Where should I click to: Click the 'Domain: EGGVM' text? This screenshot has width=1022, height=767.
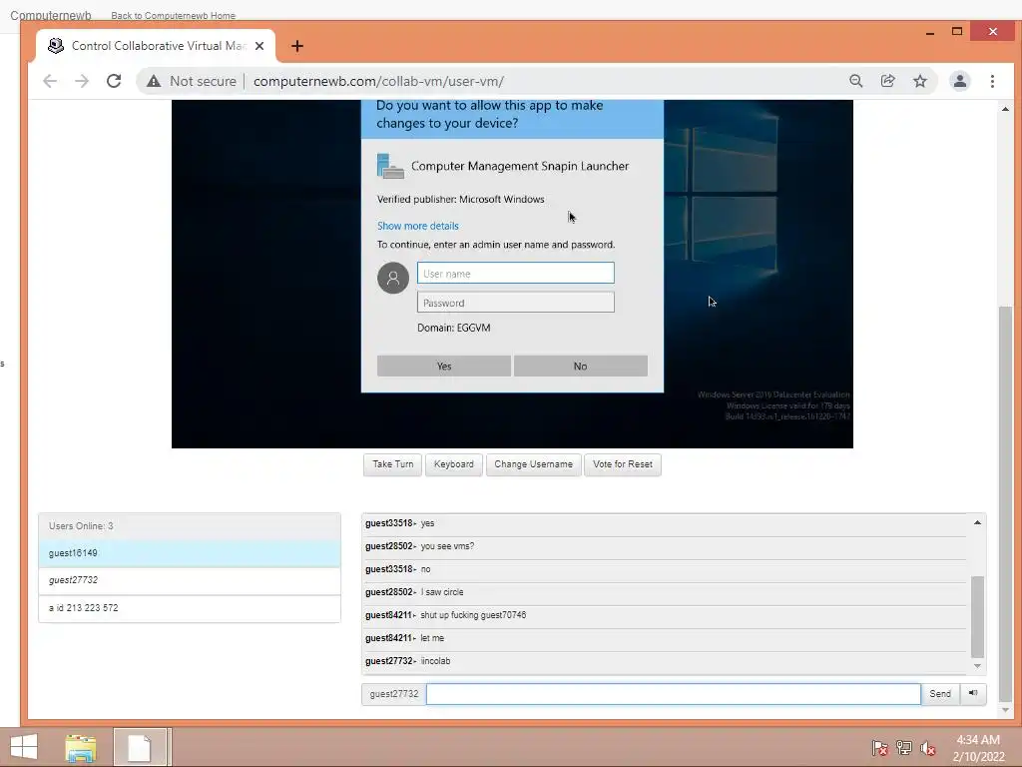[454, 328]
